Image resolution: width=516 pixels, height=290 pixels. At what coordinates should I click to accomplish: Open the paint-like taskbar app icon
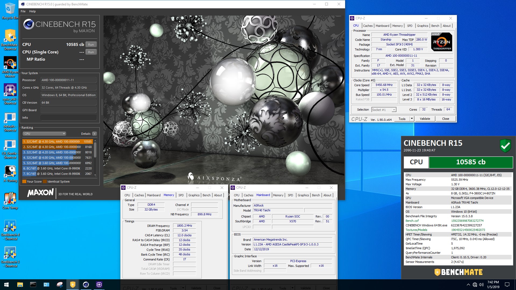click(59, 285)
